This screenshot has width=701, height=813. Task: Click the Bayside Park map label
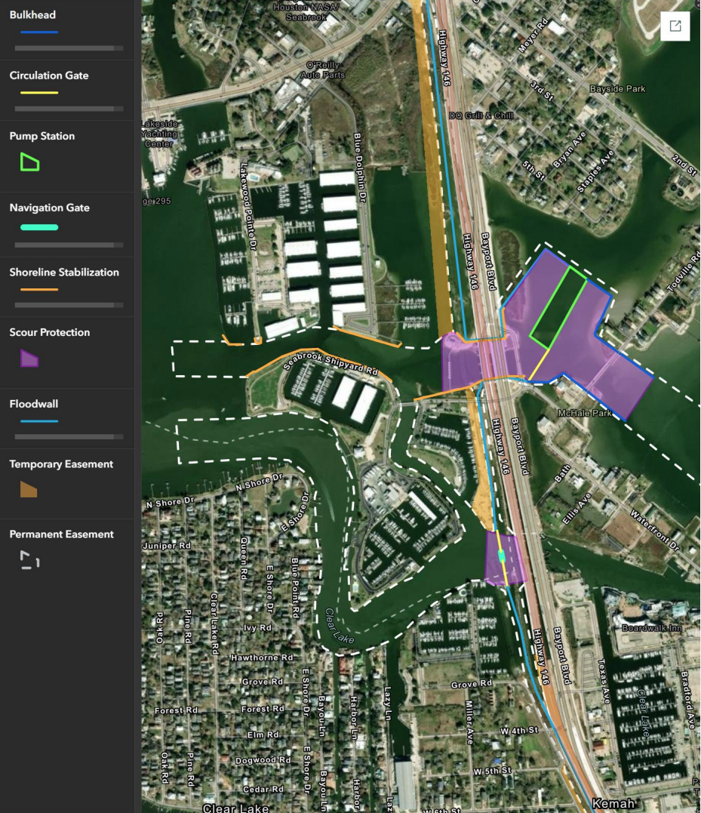pyautogui.click(x=617, y=88)
